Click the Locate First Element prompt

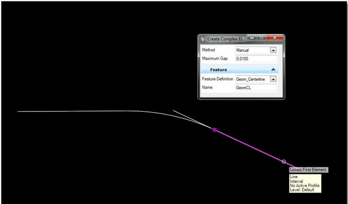tap(309, 170)
